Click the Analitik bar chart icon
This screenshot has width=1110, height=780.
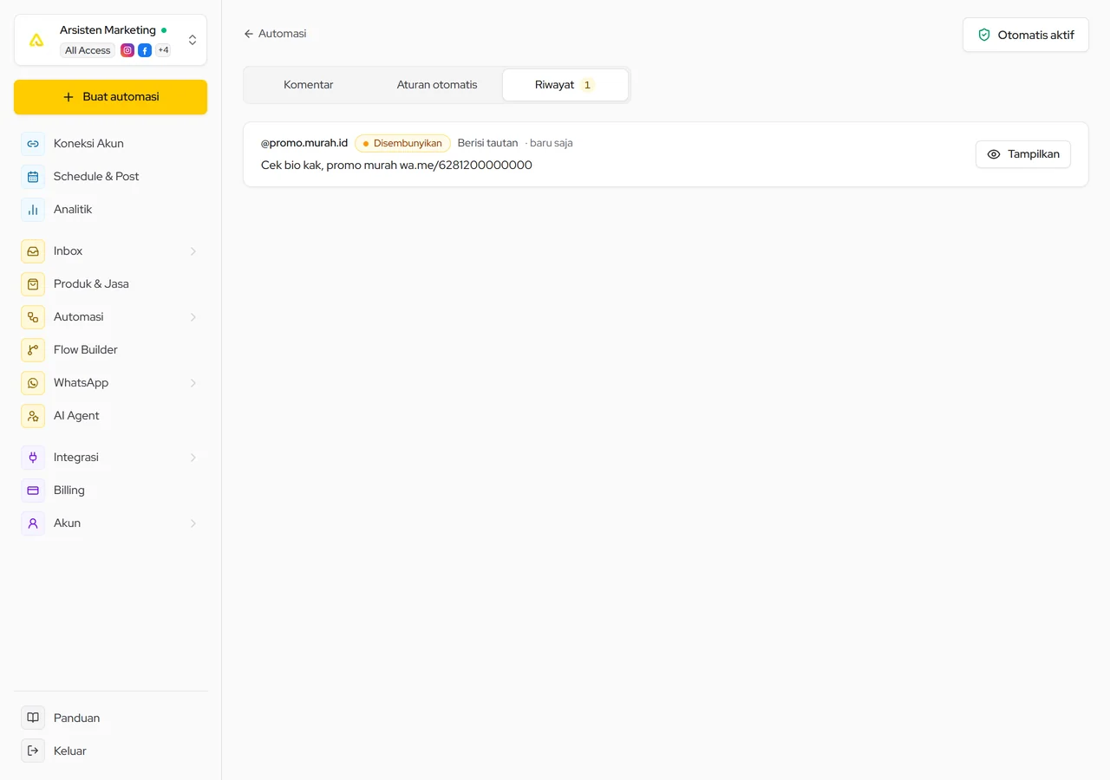33,210
